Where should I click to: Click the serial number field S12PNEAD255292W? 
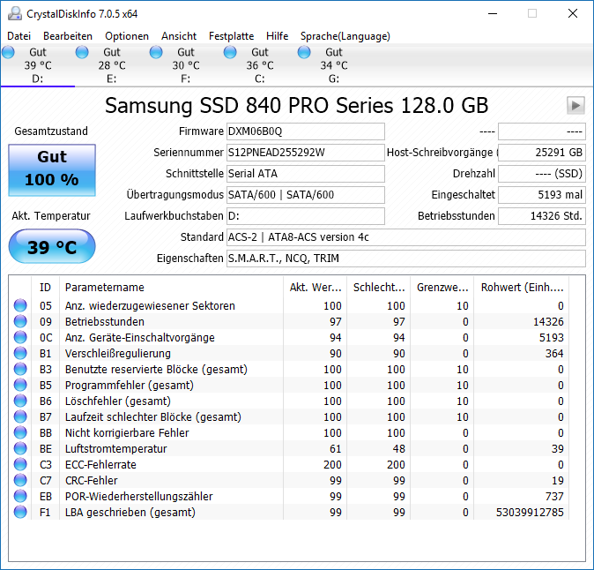[x=306, y=153]
